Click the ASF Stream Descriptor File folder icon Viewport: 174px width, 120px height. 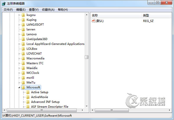(28, 107)
